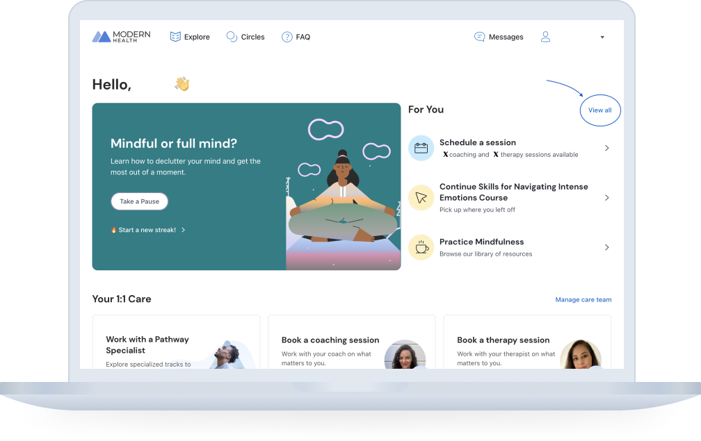The height and width of the screenshot is (441, 701).
Task: Expand Practice Mindfulness chevron arrow
Action: click(x=606, y=247)
